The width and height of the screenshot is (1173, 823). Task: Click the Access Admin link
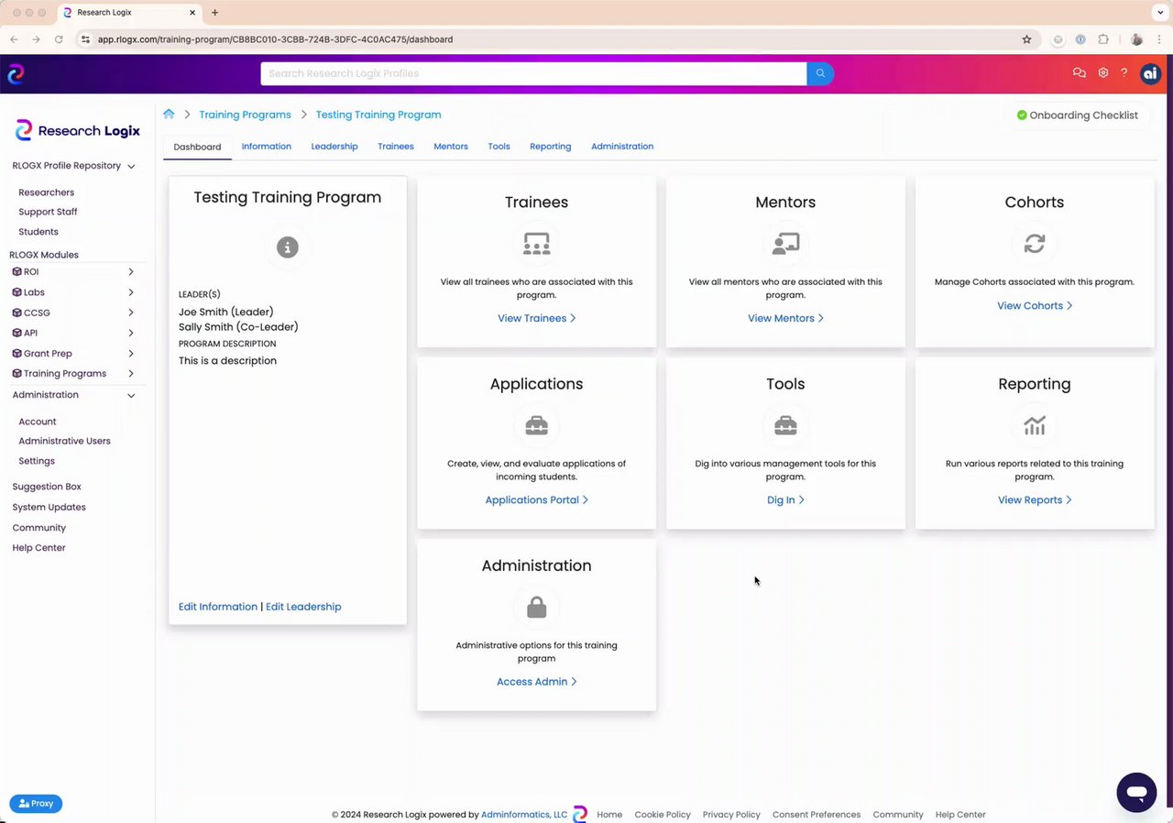[536, 682]
